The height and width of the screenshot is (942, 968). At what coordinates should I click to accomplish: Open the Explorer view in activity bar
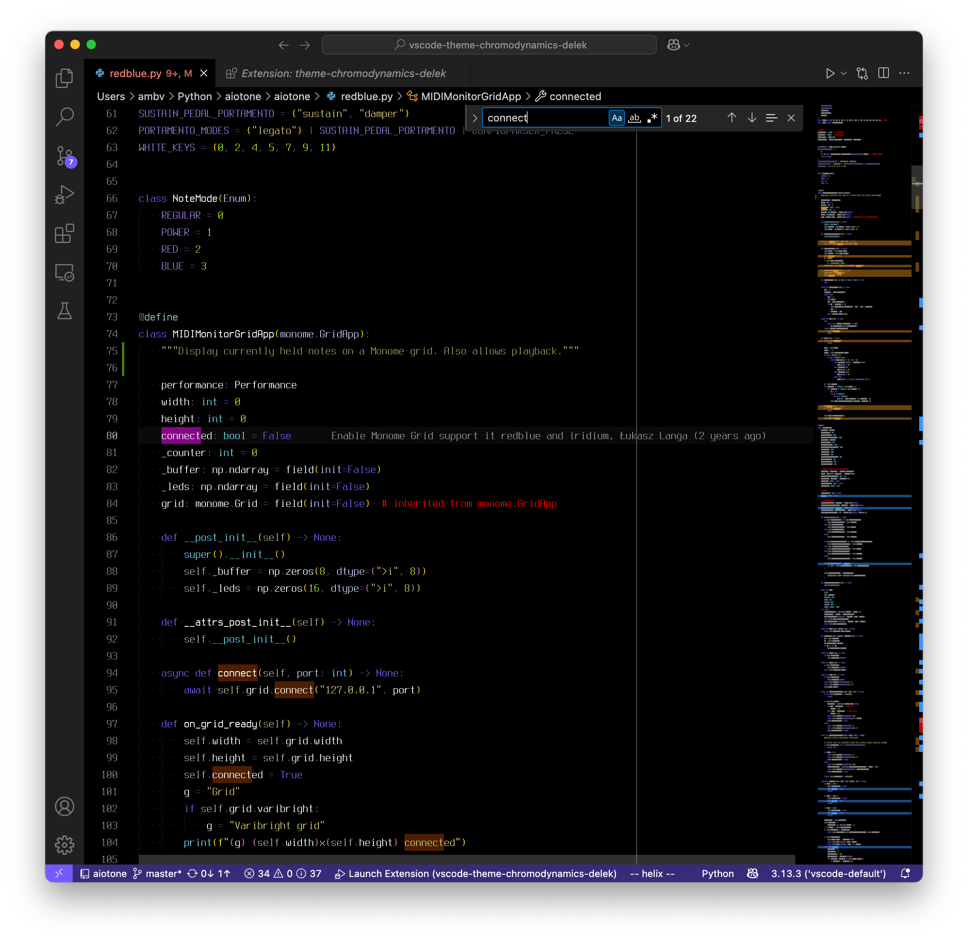pos(64,78)
